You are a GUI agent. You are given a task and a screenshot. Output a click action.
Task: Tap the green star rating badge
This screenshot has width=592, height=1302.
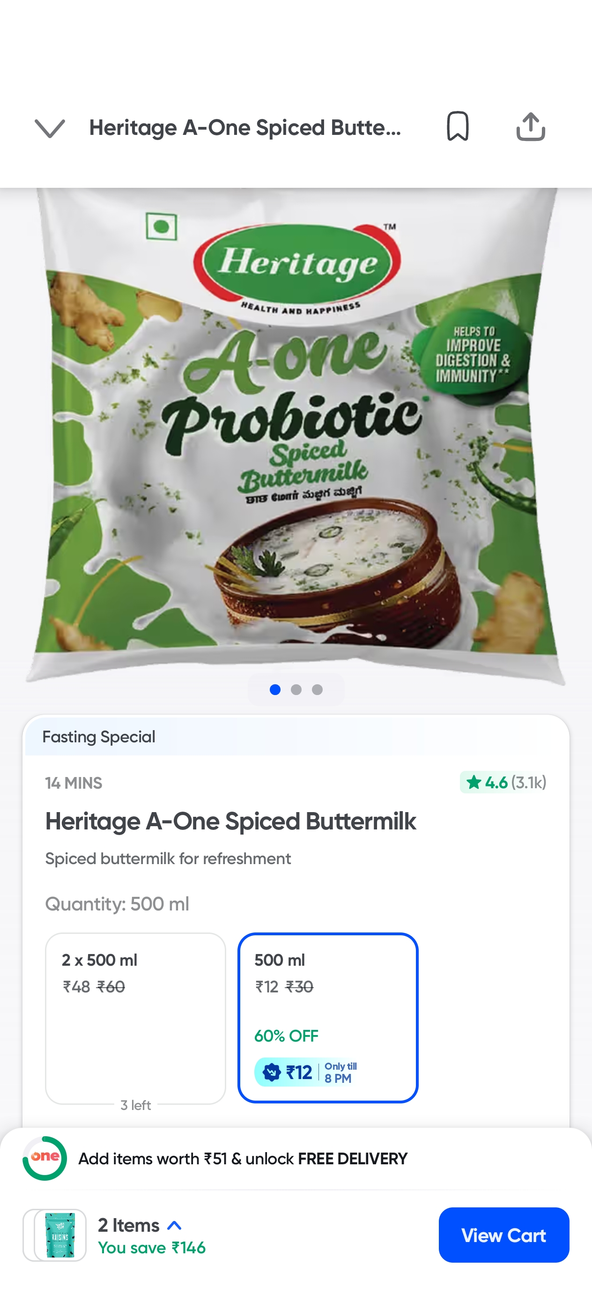click(503, 783)
